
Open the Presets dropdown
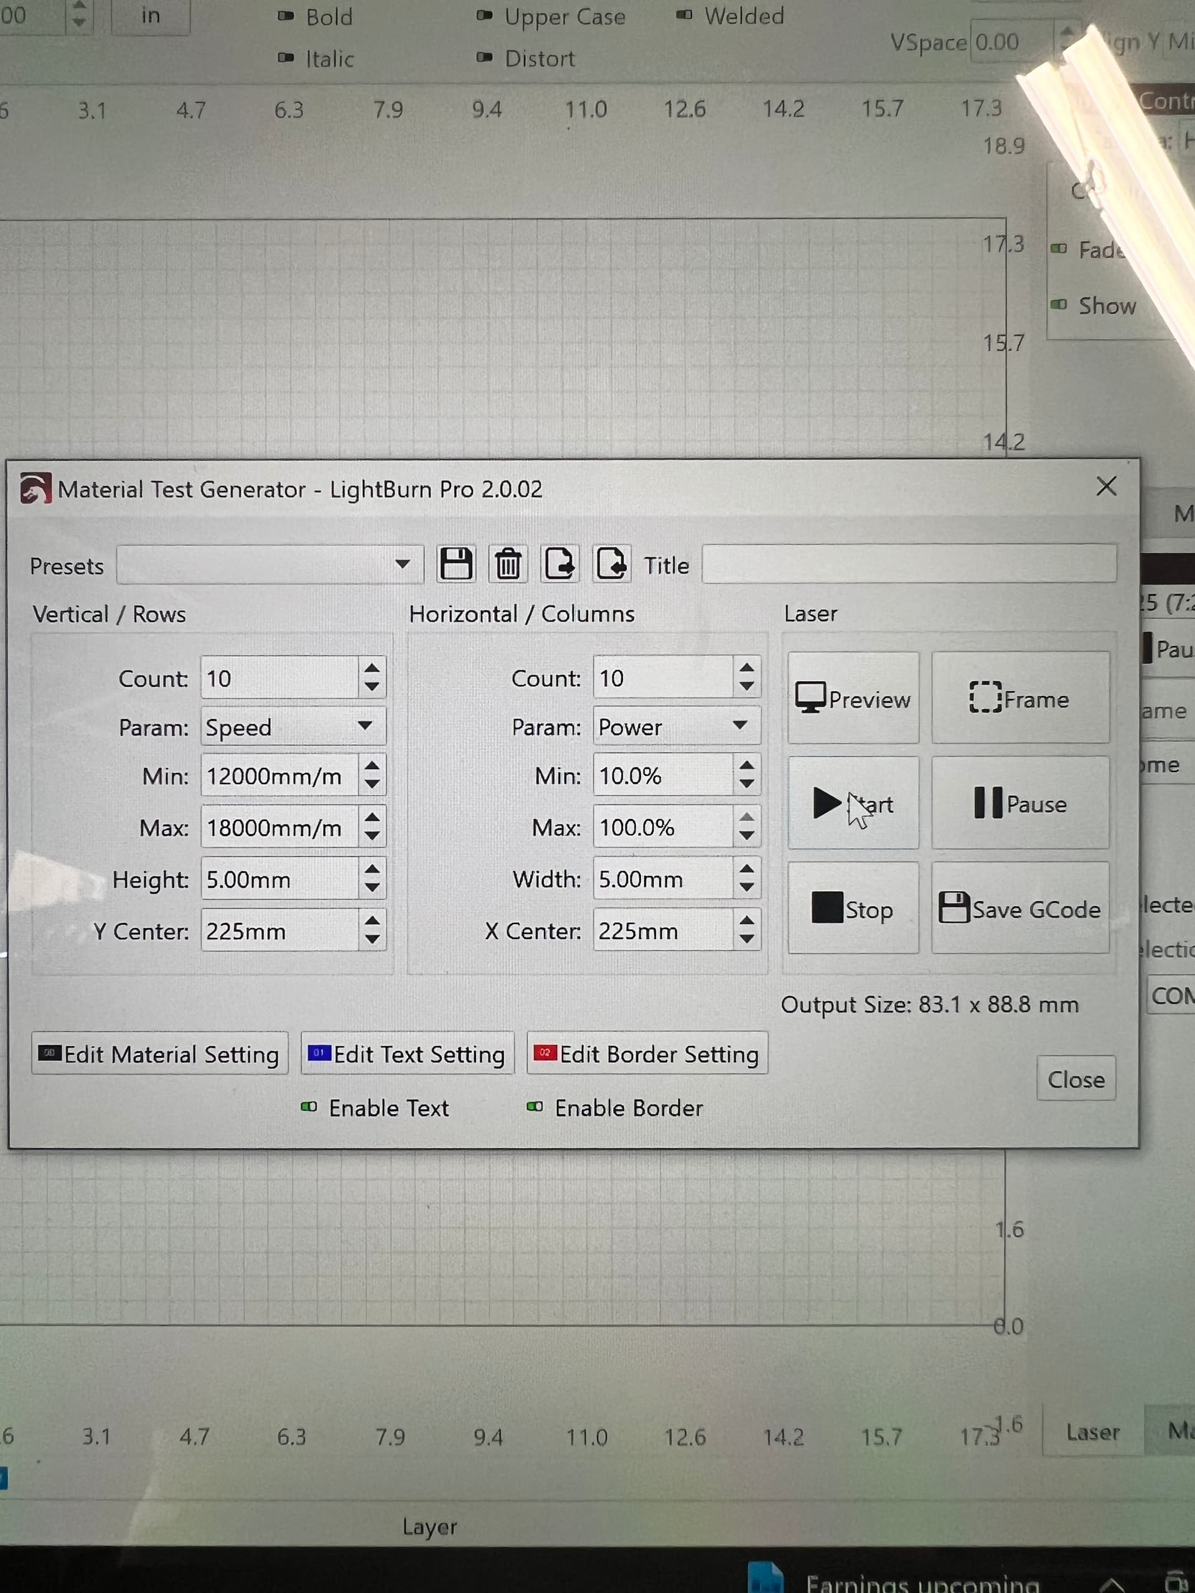269,564
